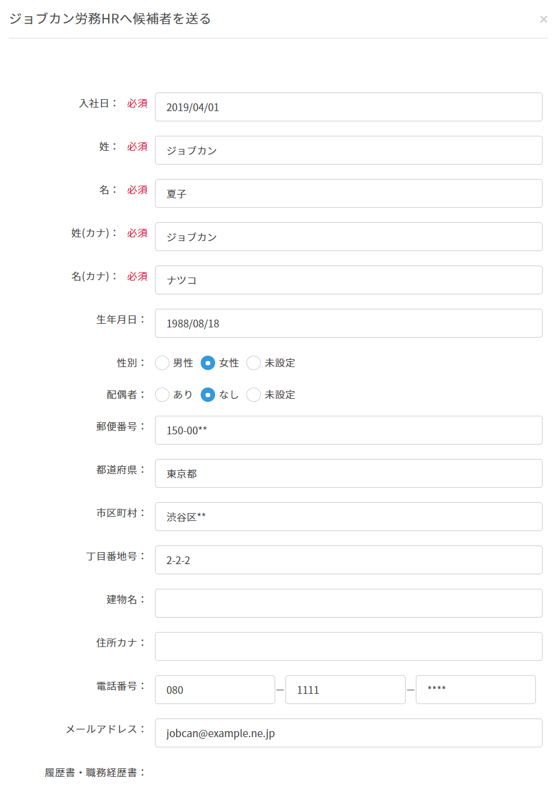Click the 市区町村 city field
This screenshot has width=557, height=793.
[349, 517]
